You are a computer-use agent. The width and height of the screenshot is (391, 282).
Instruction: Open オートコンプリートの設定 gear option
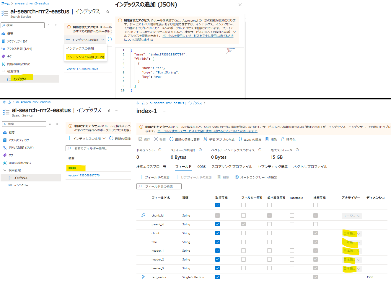pyautogui.click(x=256, y=177)
